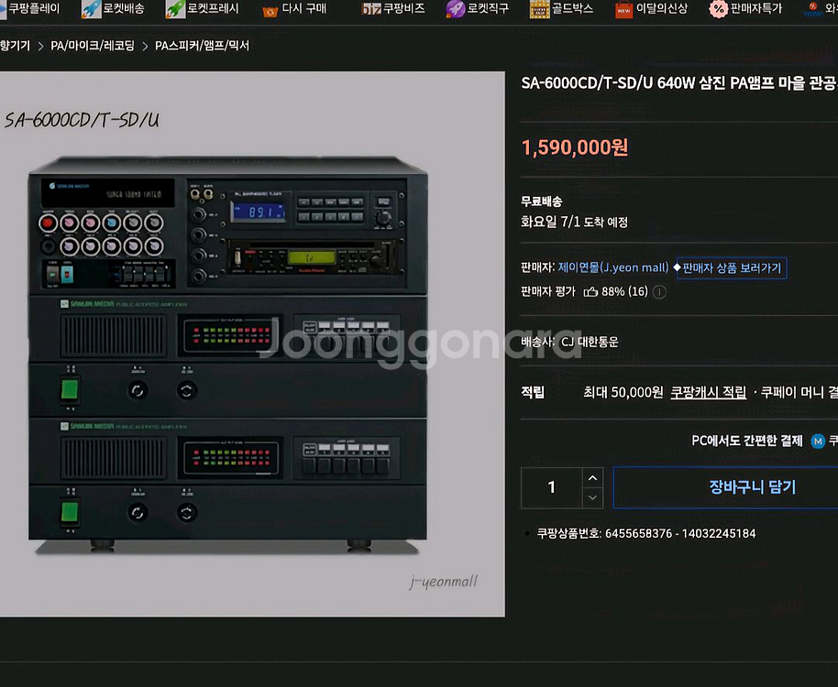838x687 pixels.
Task: Click the blue M payment icon
Action: point(818,441)
